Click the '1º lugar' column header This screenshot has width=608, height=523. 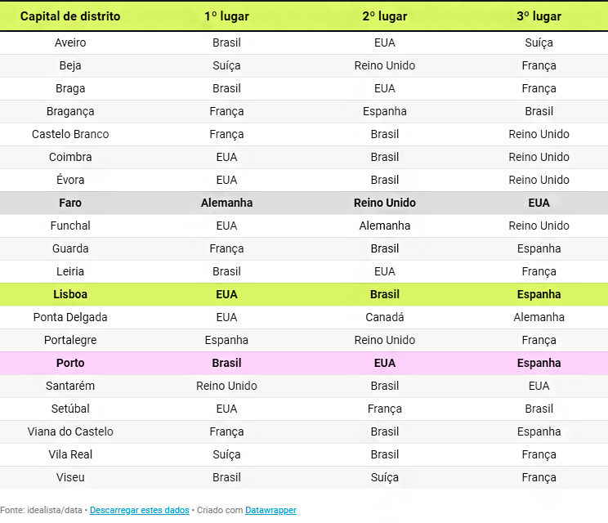(x=226, y=16)
